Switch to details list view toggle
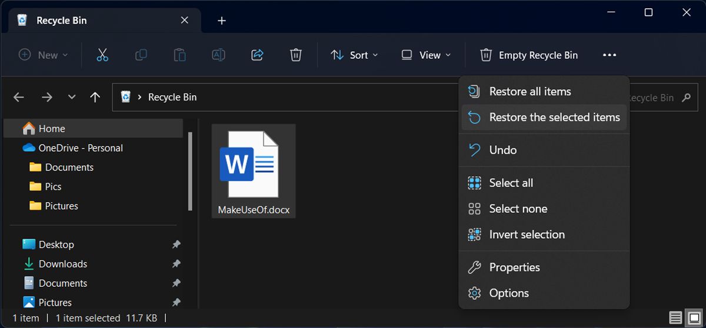 tap(676, 318)
